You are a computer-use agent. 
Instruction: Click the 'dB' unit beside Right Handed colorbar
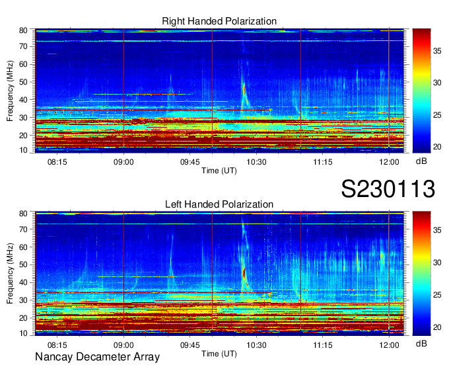421,161
